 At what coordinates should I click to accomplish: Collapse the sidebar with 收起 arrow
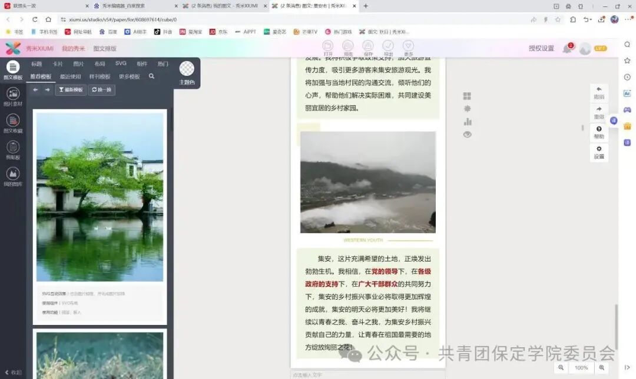tap(12, 372)
